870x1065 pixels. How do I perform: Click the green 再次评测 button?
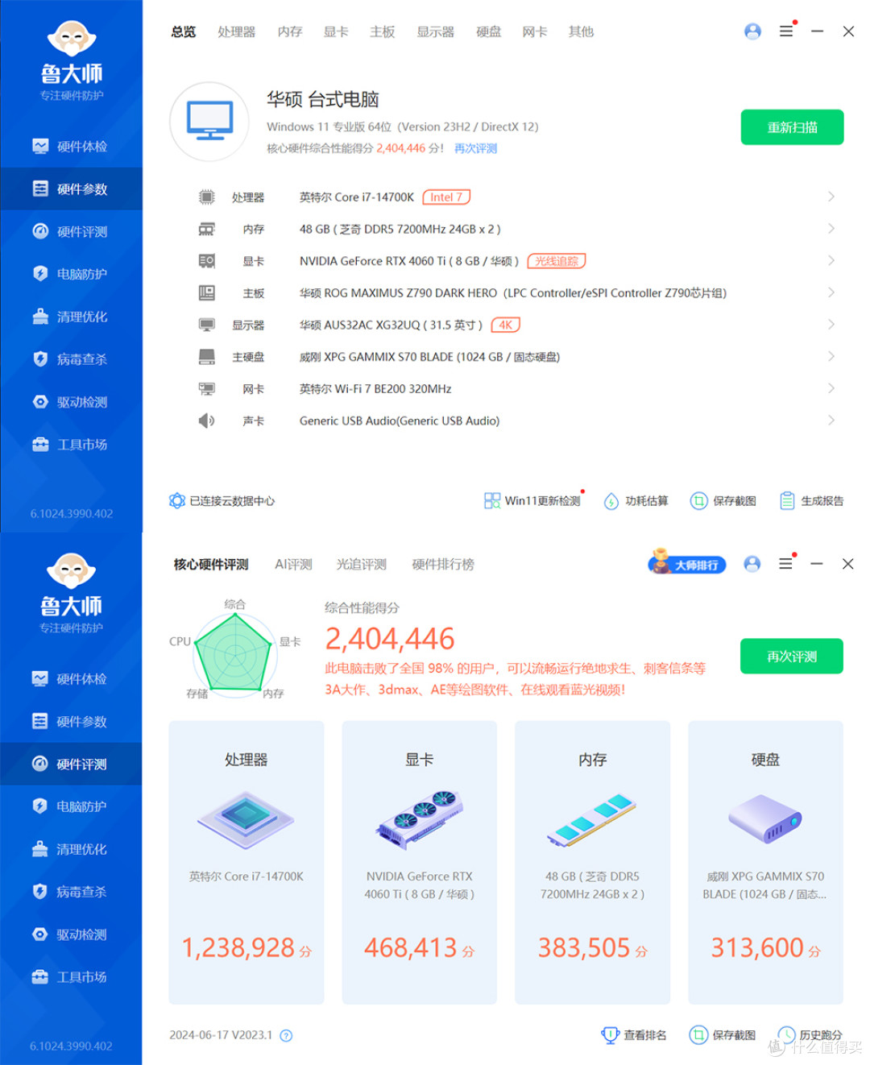792,657
